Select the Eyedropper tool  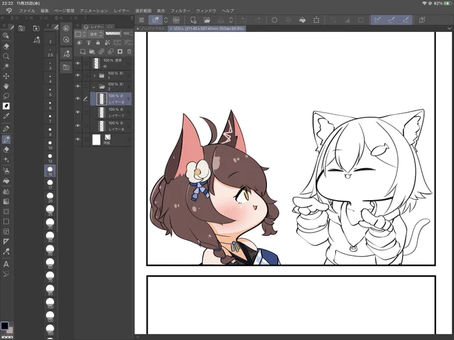(6, 116)
